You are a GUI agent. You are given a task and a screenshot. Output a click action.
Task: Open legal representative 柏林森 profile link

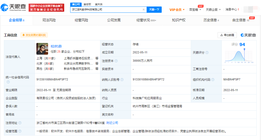coord(56,46)
